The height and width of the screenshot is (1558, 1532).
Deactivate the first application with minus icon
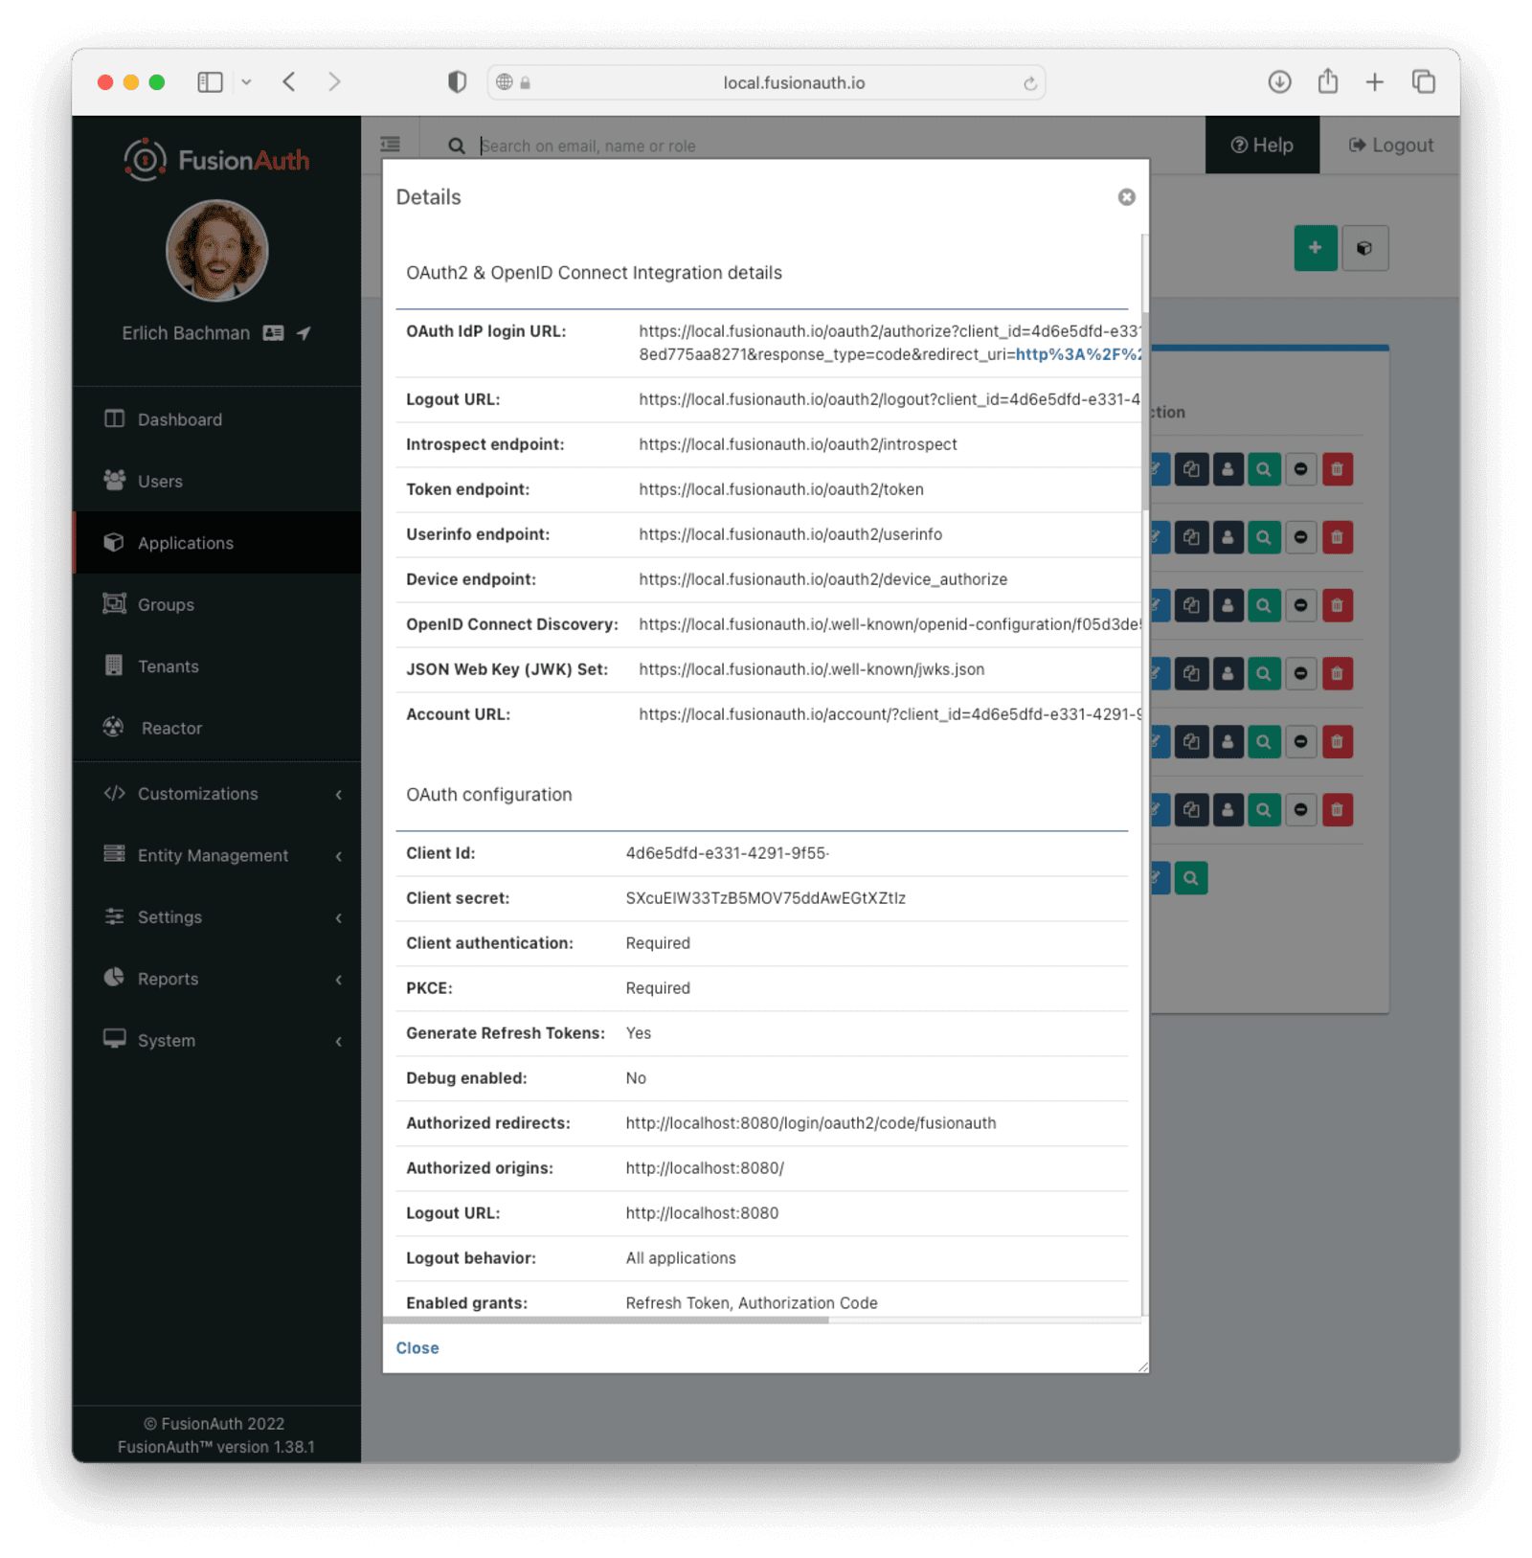[x=1300, y=469]
